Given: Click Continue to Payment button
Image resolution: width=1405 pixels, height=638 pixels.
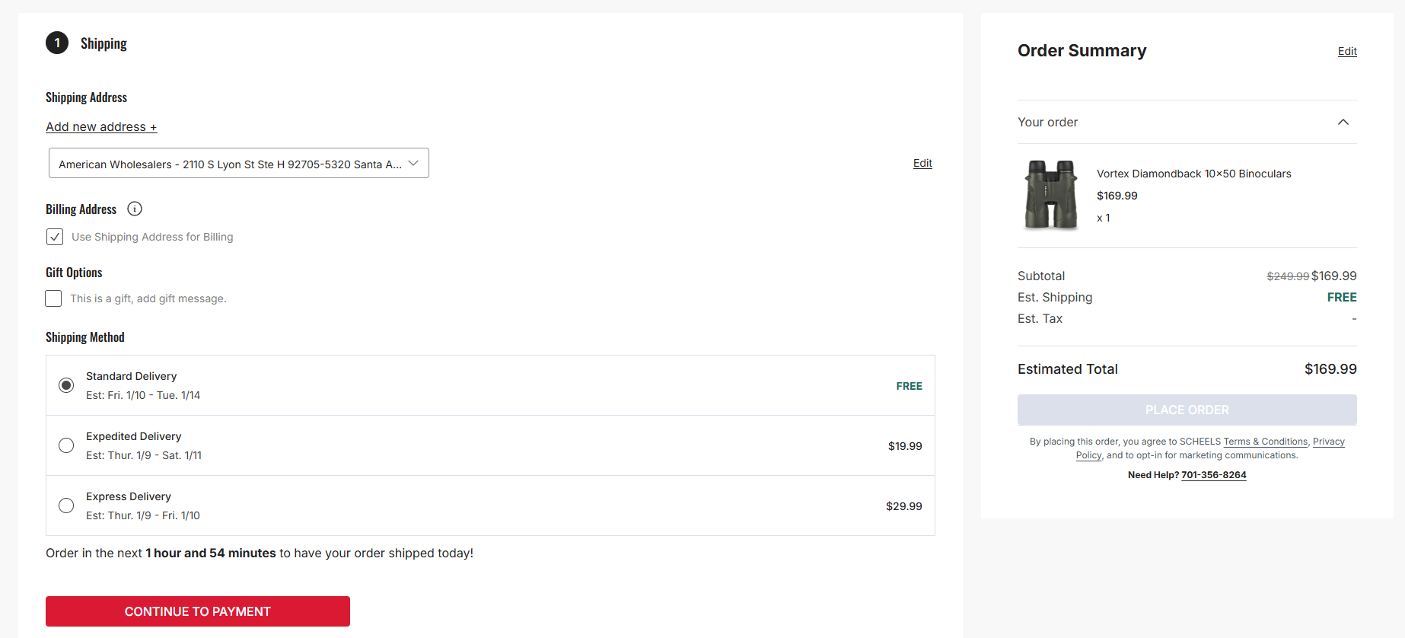Looking at the screenshot, I should [198, 611].
